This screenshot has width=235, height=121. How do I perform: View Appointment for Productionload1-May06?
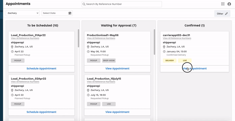tap(117, 69)
